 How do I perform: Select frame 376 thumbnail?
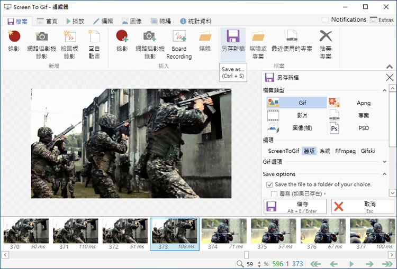click(323, 234)
